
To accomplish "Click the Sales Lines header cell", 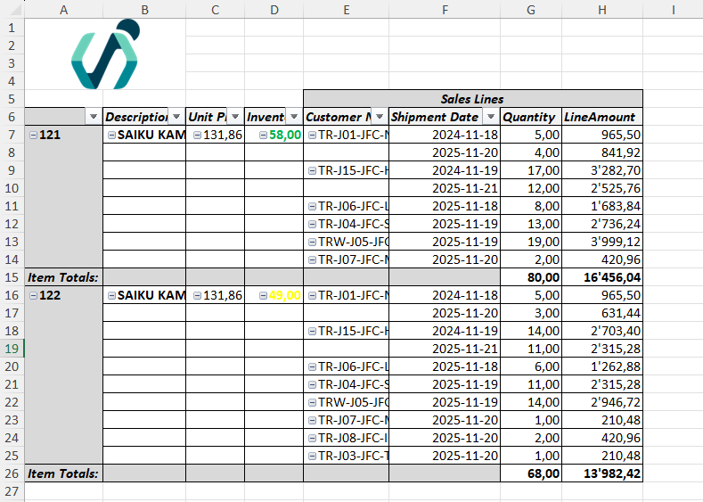I will [472, 98].
